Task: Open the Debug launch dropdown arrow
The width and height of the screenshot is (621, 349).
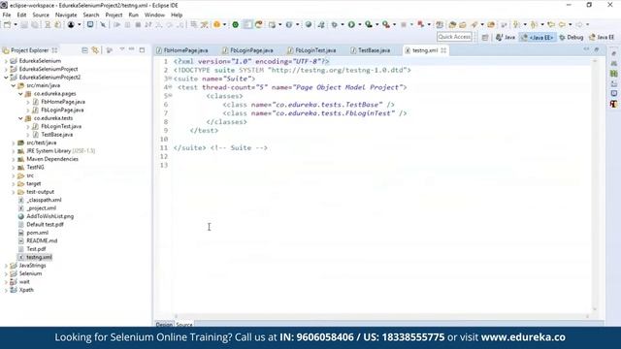Action: point(343,24)
